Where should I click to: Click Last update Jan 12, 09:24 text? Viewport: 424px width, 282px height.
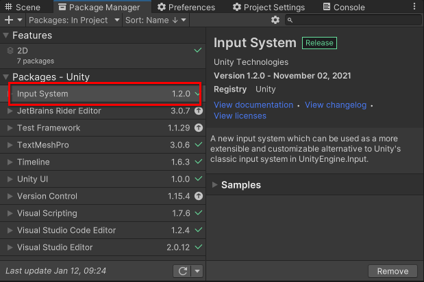[x=55, y=270]
